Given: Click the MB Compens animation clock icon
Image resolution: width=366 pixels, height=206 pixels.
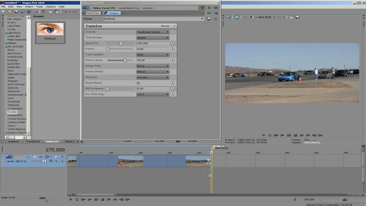Looking at the screenshot, I should pos(172,89).
